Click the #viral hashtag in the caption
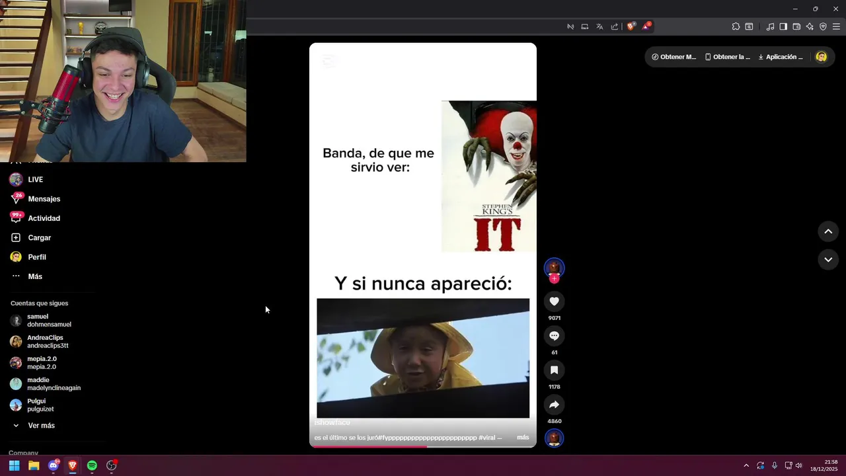This screenshot has height=476, width=846. coord(487,438)
